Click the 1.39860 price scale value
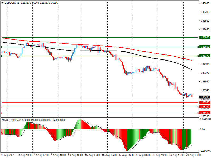Viewport: 211px width, 158px height. click(x=205, y=21)
